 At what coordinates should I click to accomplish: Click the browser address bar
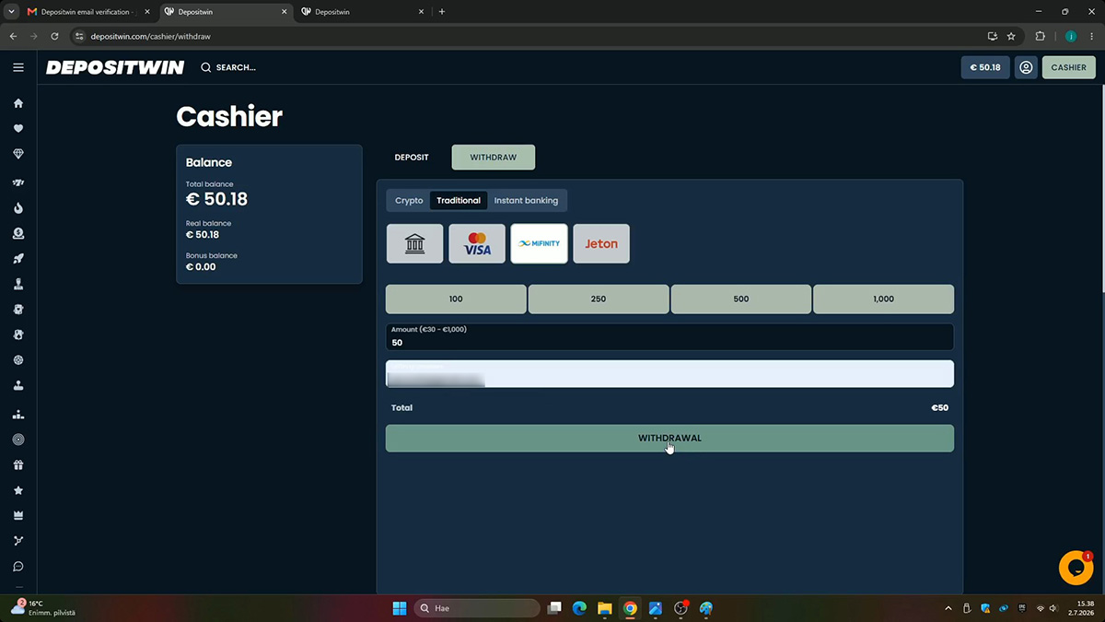[525, 36]
